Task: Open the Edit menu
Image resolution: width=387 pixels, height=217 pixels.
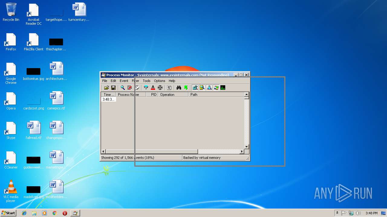Action: (x=113, y=81)
